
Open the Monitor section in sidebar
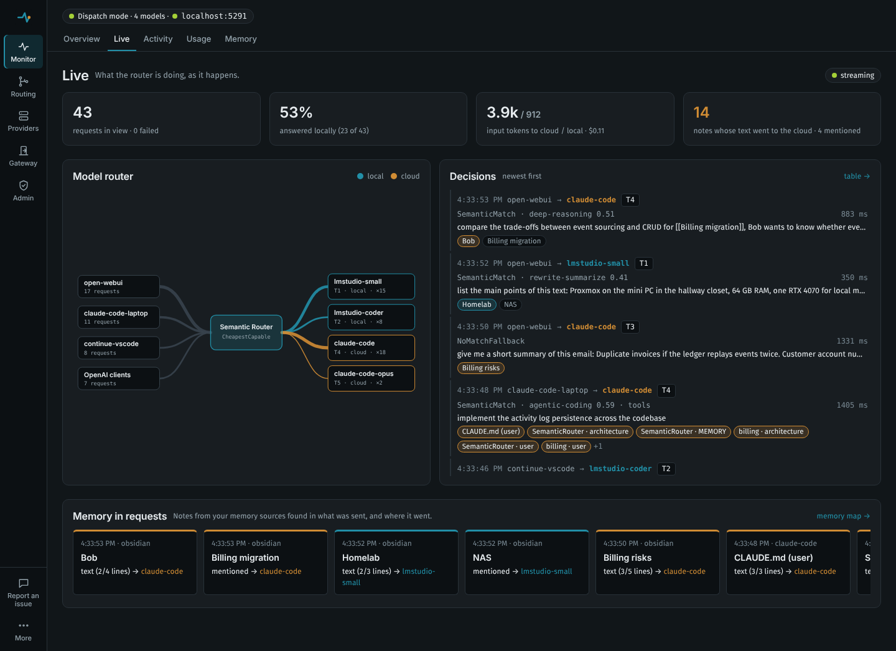coord(23,52)
